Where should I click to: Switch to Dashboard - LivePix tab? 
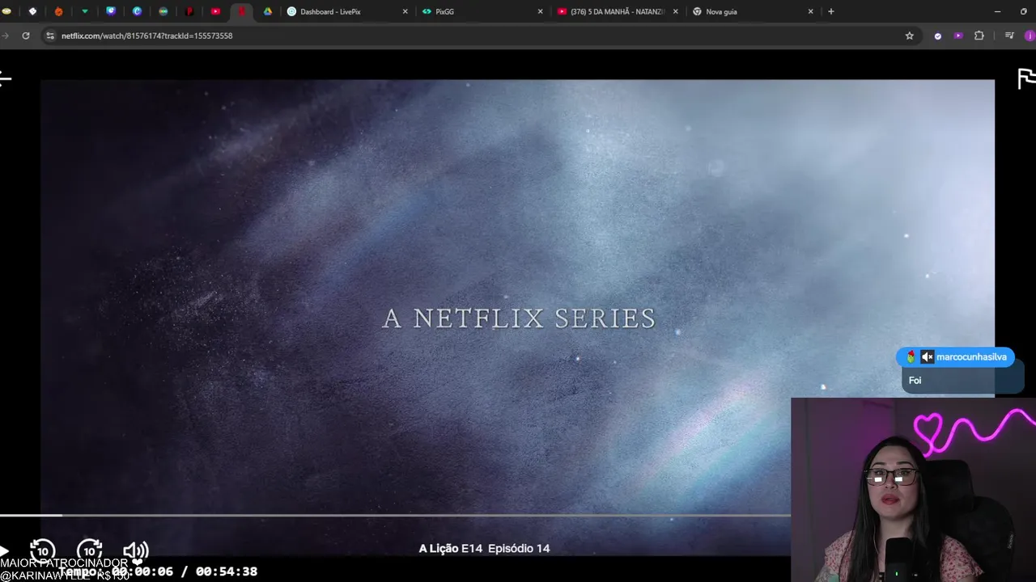pos(348,11)
